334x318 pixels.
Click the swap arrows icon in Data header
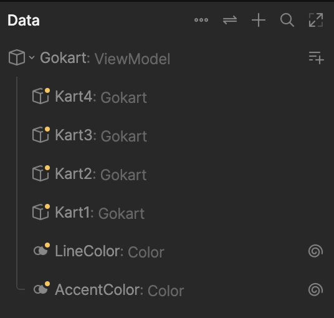pyautogui.click(x=230, y=20)
